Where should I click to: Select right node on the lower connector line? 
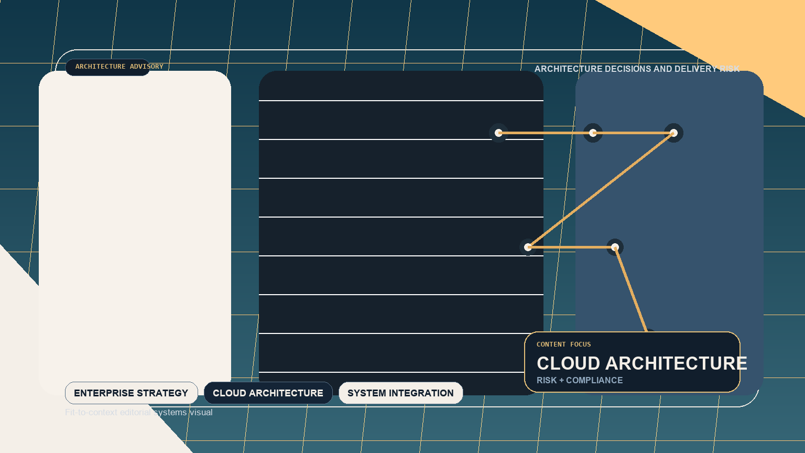coord(615,247)
